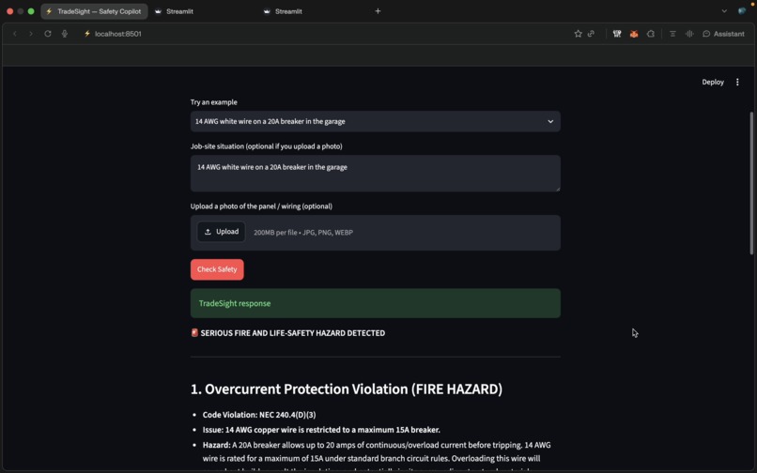
Task: Open the Try an example dropdown
Action: coord(375,122)
